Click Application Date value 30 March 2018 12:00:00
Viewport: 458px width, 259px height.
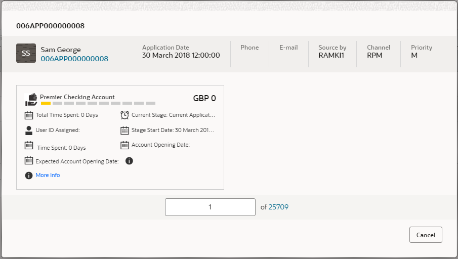pyautogui.click(x=181, y=55)
